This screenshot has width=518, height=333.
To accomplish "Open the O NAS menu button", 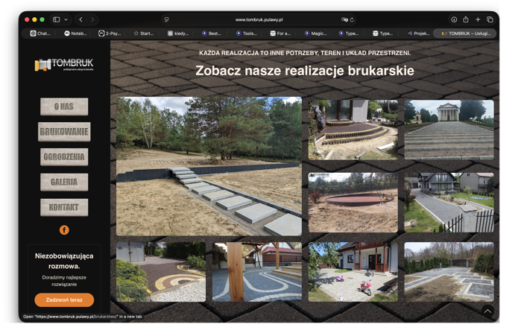I will coord(64,107).
